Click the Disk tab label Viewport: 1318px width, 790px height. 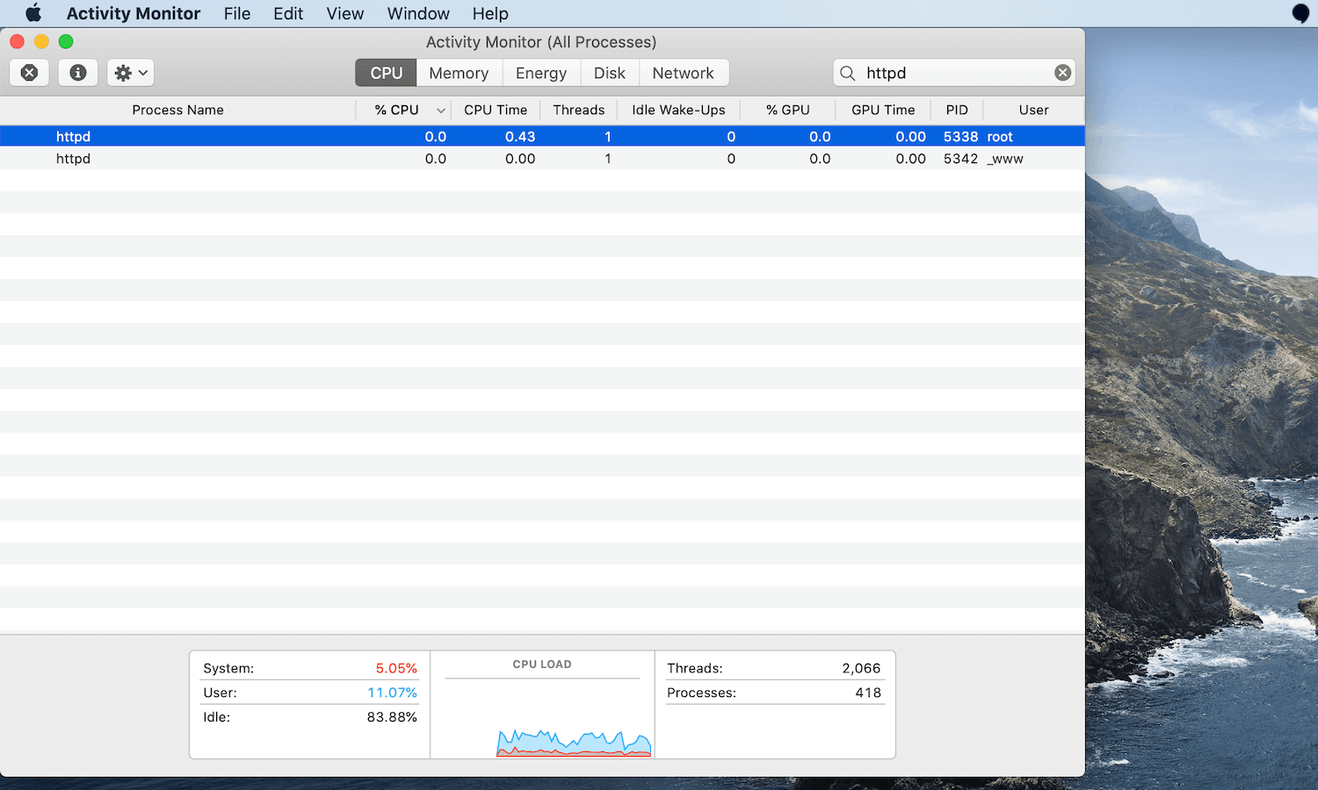click(x=610, y=73)
